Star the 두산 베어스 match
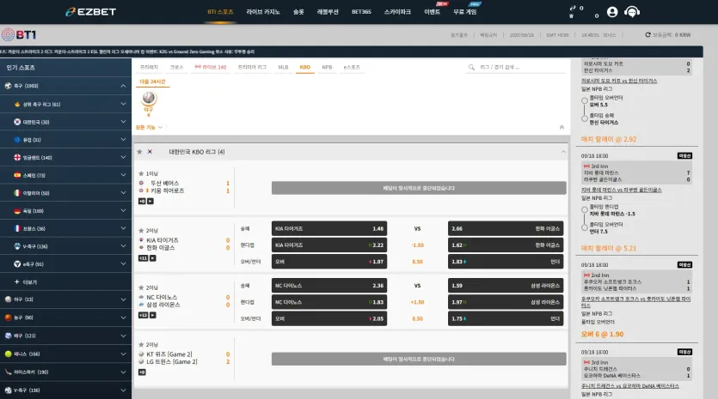This screenshot has width=718, height=399. click(x=141, y=173)
